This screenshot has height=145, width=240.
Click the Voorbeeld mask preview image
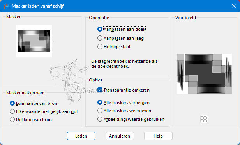tap(204, 74)
